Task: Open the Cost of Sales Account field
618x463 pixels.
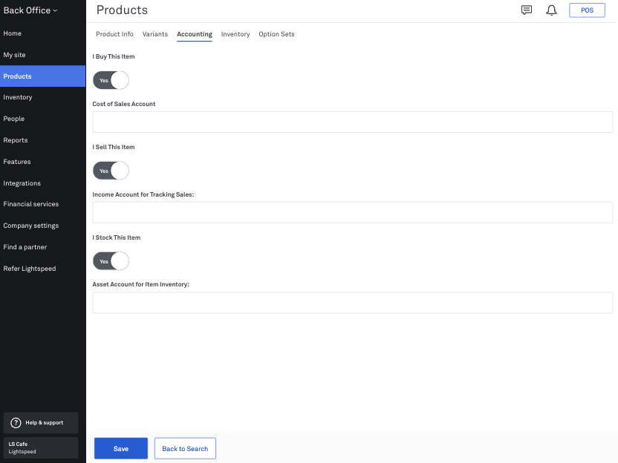Action: coord(352,122)
